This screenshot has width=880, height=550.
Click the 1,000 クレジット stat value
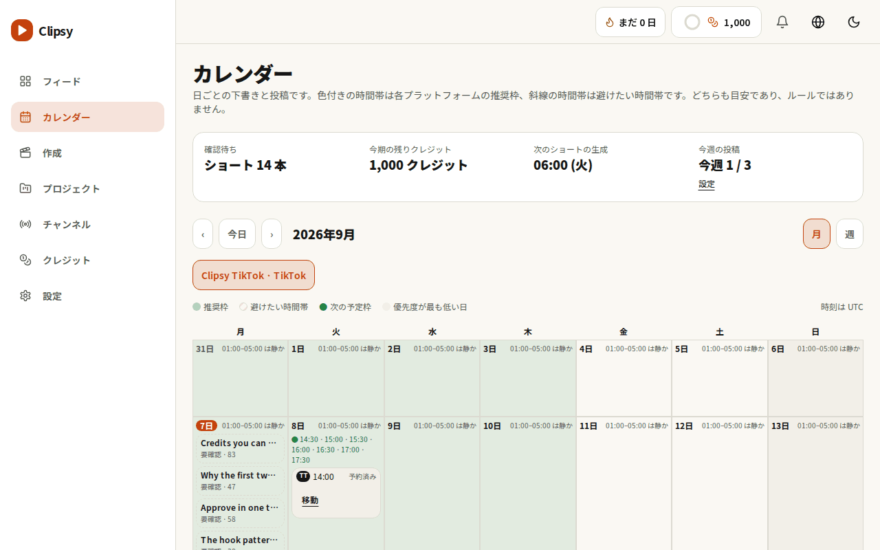point(419,165)
